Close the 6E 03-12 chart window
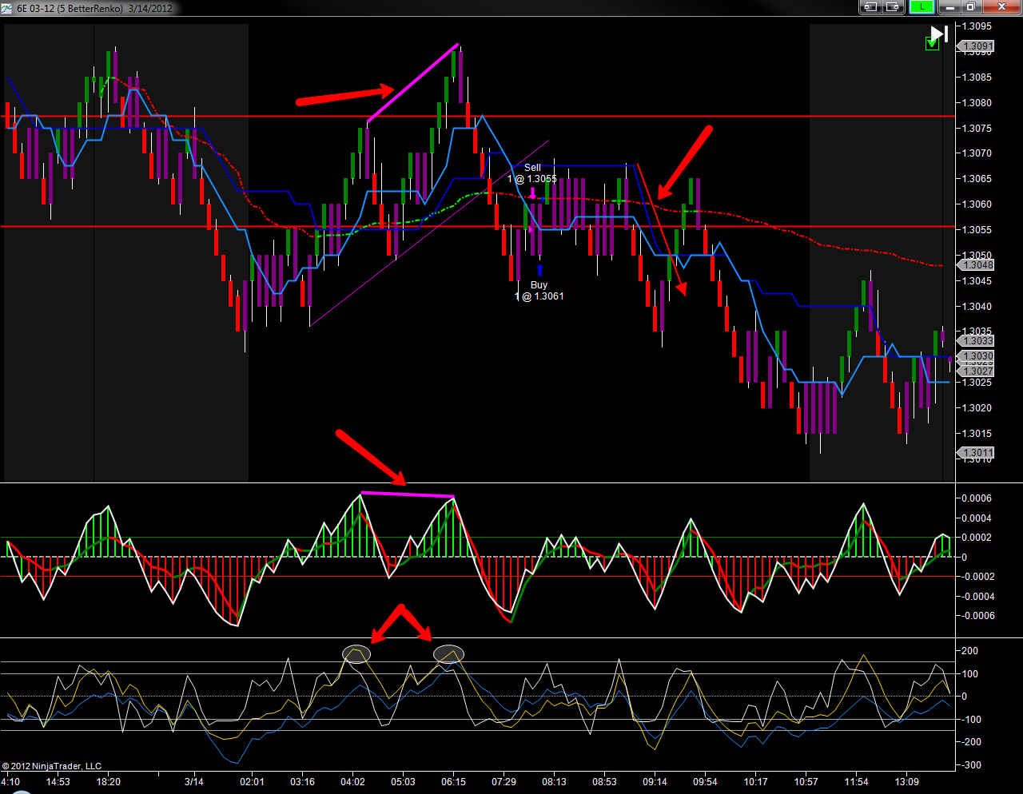This screenshot has width=1023, height=794. (x=1001, y=7)
